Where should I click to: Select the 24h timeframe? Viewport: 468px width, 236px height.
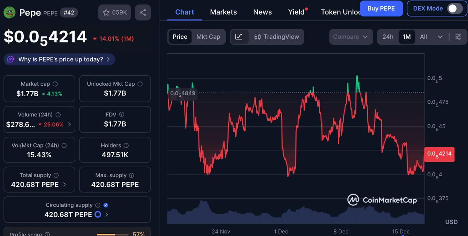point(388,37)
